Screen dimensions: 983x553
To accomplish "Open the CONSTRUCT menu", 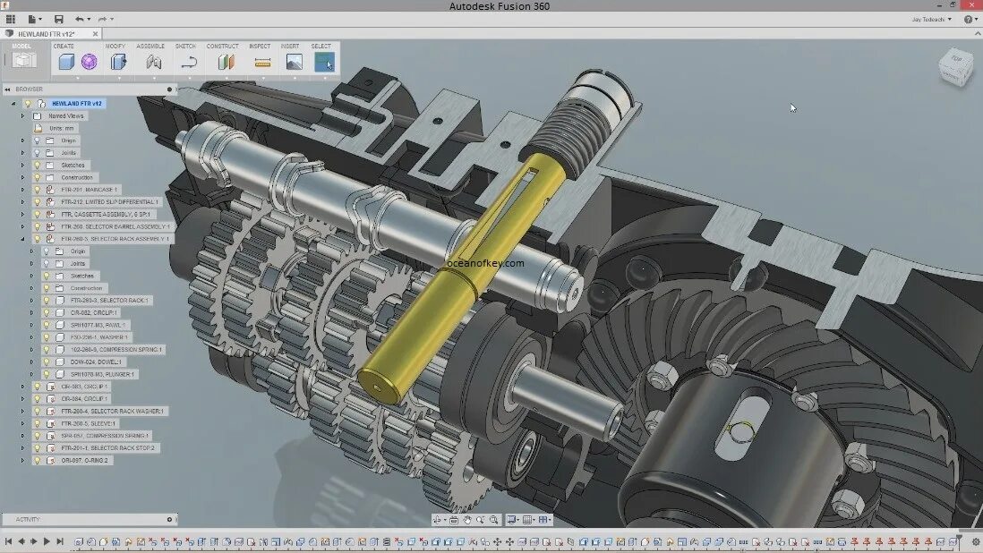I will [x=223, y=47].
